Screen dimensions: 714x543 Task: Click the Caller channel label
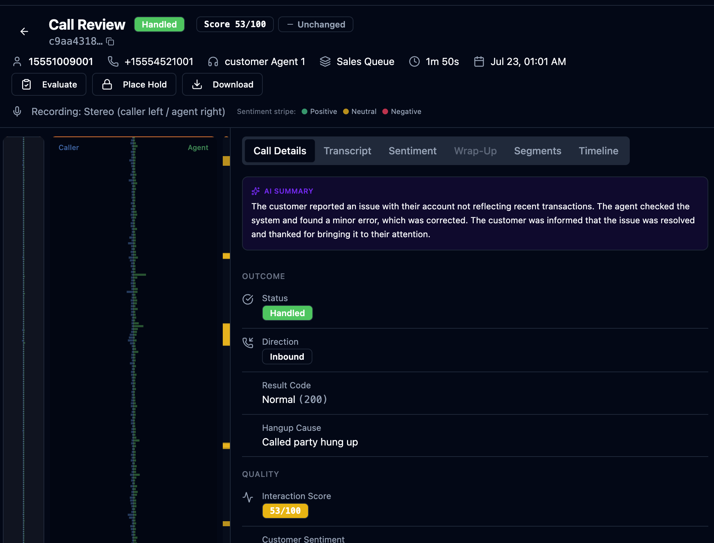pos(69,148)
